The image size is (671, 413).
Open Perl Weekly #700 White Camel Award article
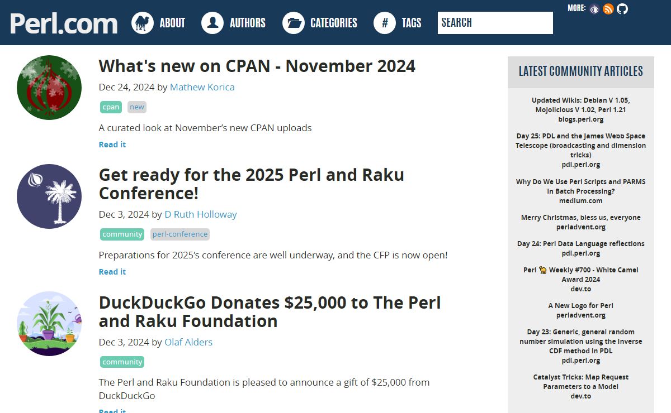[x=581, y=275]
